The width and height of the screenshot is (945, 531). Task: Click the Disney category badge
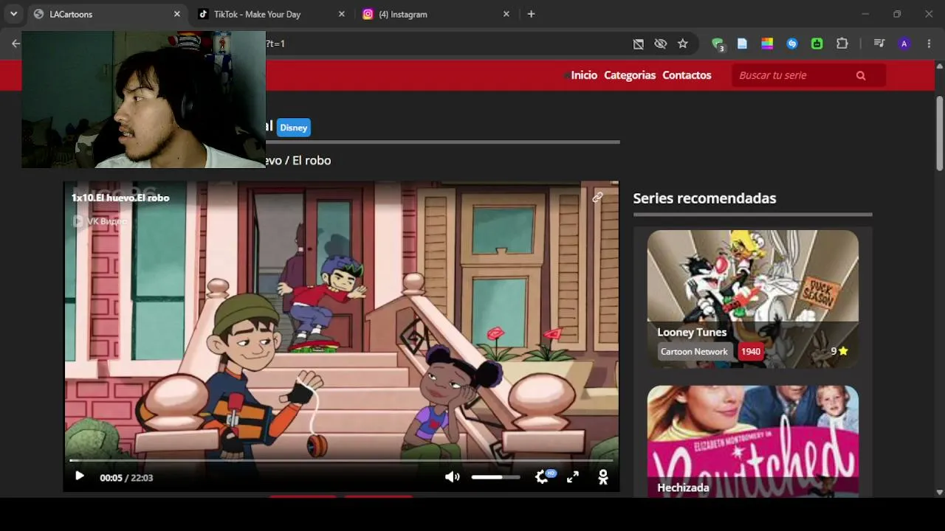pos(293,128)
